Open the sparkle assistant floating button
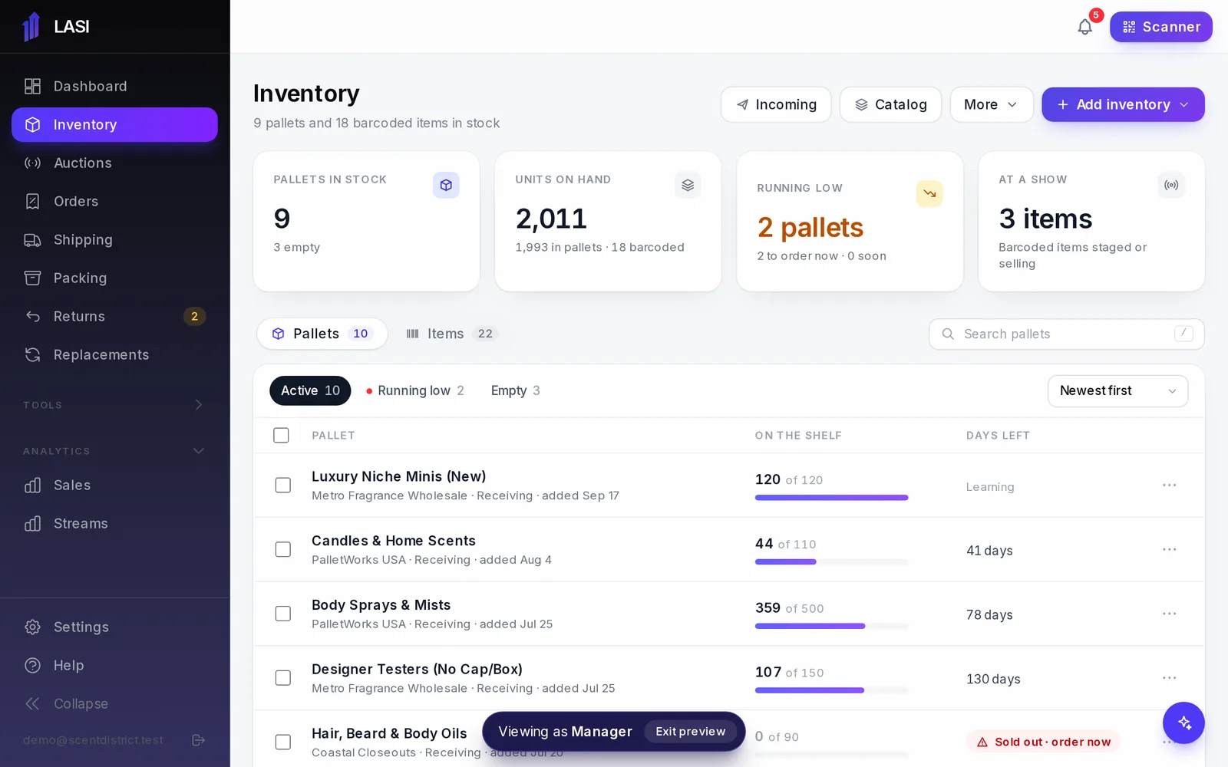The width and height of the screenshot is (1228, 767). click(x=1183, y=723)
